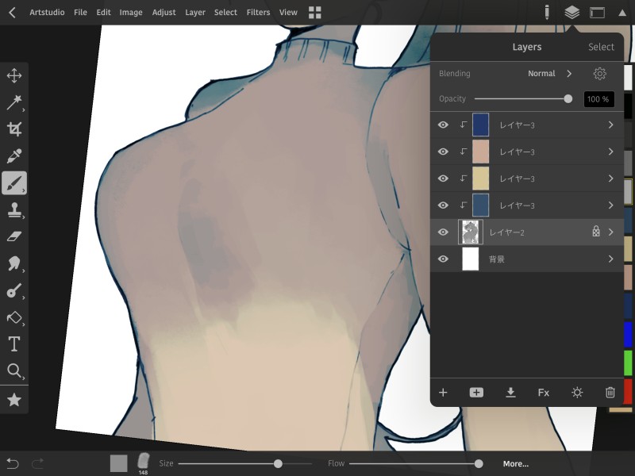Click the upward triangle icon in top bar
The height and width of the screenshot is (476, 635).
(622, 13)
